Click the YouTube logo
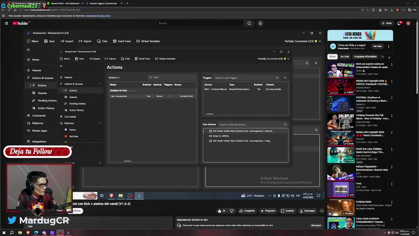This screenshot has height=236, width=419. pyautogui.click(x=20, y=23)
